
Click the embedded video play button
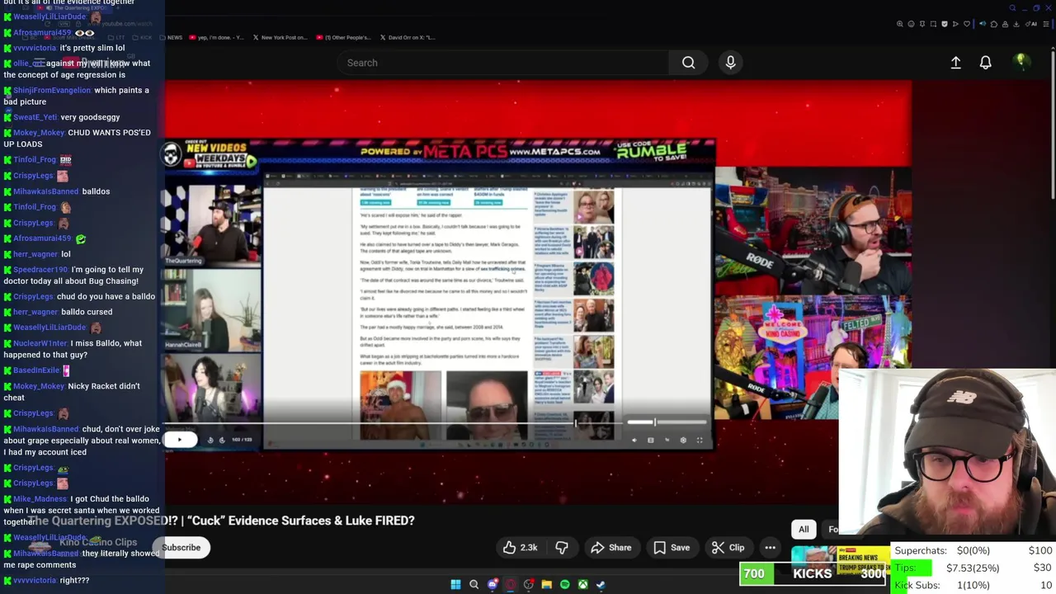(x=180, y=440)
